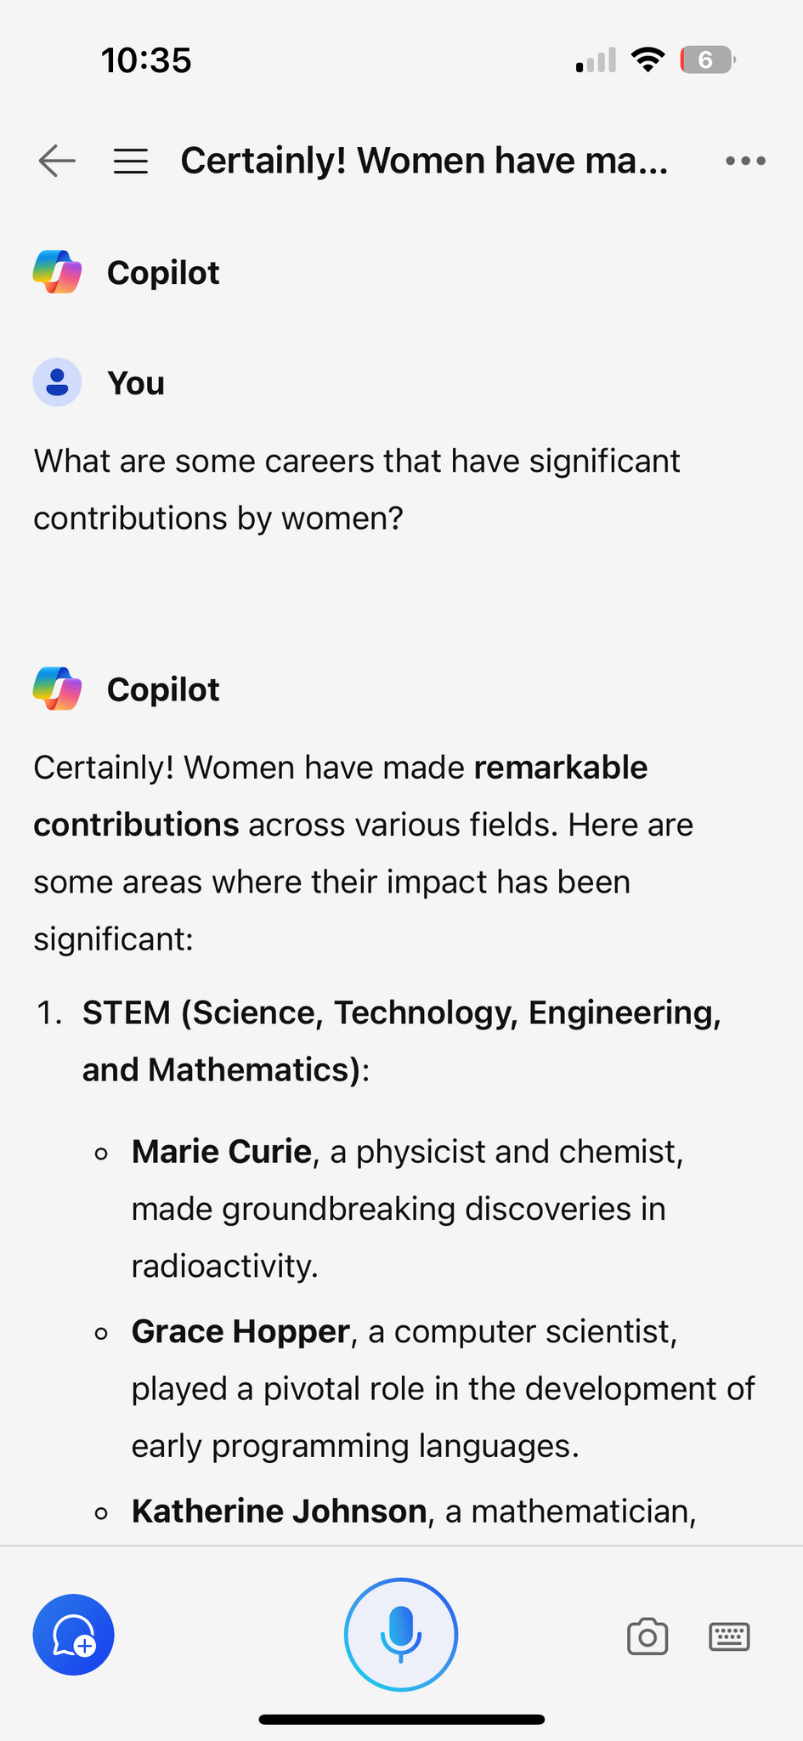The width and height of the screenshot is (803, 1741).
Task: Tap the Copilot logo above the response
Action: pos(57,689)
